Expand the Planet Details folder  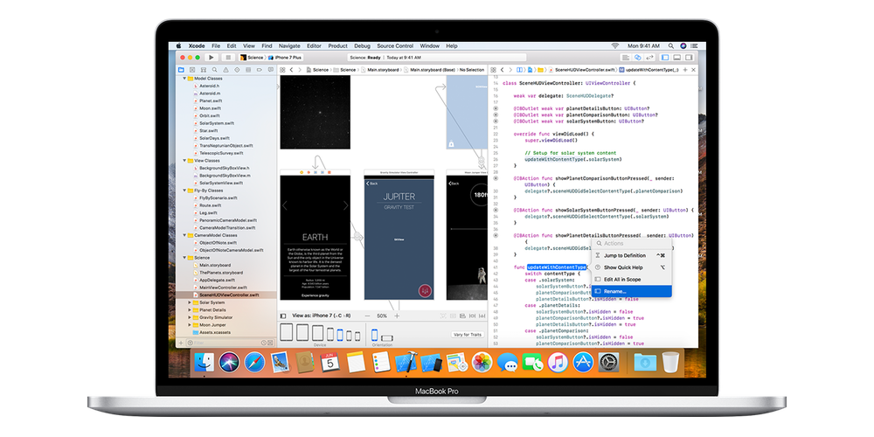pyautogui.click(x=190, y=310)
